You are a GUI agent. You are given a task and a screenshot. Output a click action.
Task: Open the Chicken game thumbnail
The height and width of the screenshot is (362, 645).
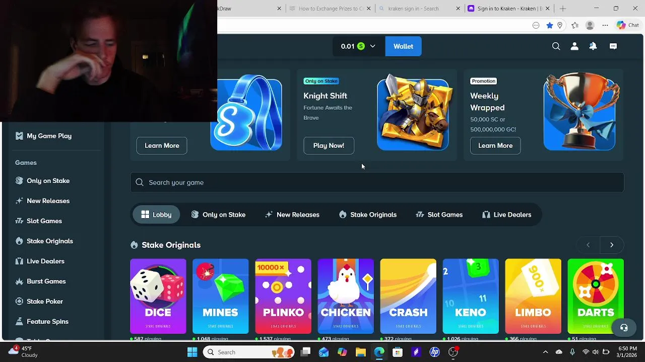[346, 296]
